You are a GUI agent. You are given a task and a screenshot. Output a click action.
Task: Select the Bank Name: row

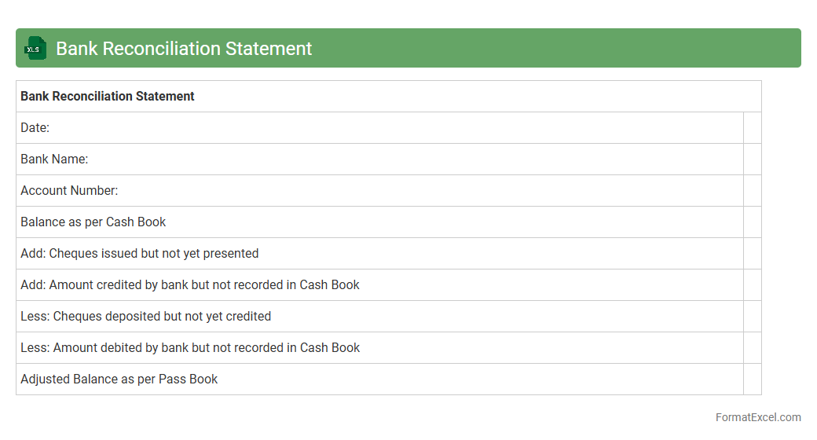54,159
